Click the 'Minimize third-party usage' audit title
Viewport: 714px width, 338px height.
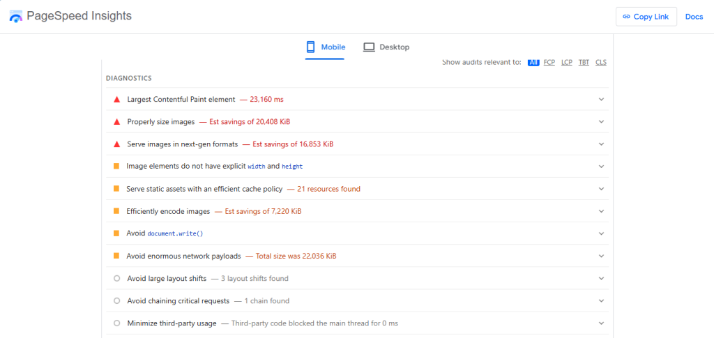pyautogui.click(x=172, y=323)
